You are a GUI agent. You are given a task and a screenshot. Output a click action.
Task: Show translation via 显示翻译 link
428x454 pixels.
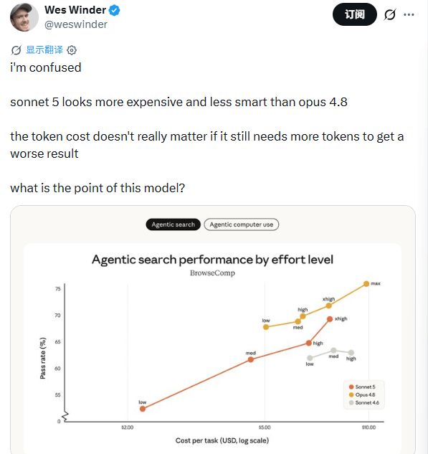44,49
